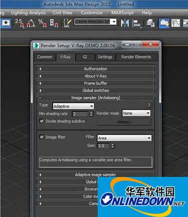Open the MAXScript menu
Image resolution: width=188 pixels, height=217 pixels.
(122, 13)
